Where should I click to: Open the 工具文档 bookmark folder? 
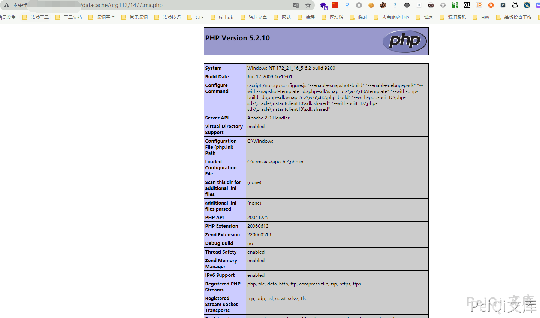69,17
